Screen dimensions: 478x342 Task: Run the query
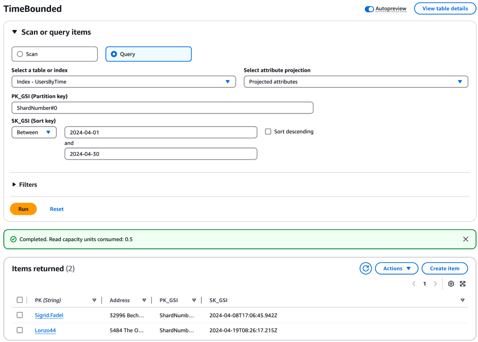(23, 209)
